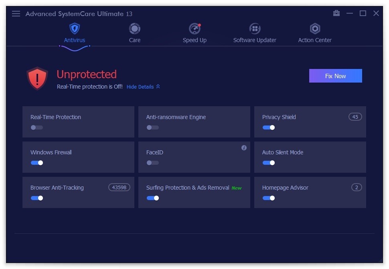Click the Homepage Advisor label
The image size is (389, 269).
click(285, 188)
